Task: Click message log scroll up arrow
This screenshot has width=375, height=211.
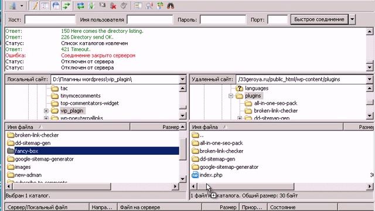Action: pyautogui.click(x=370, y=31)
